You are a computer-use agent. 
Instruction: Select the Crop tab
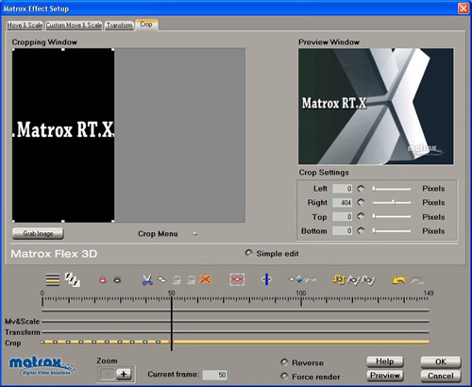click(146, 25)
